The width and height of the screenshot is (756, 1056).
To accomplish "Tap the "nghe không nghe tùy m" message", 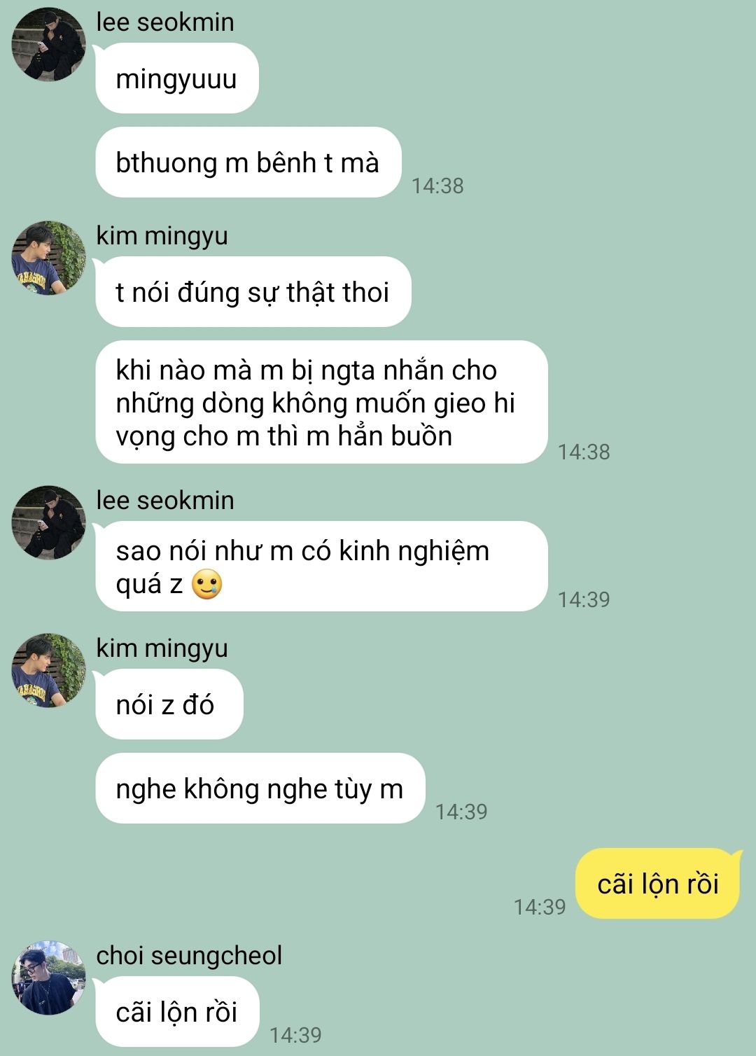I will 260,788.
